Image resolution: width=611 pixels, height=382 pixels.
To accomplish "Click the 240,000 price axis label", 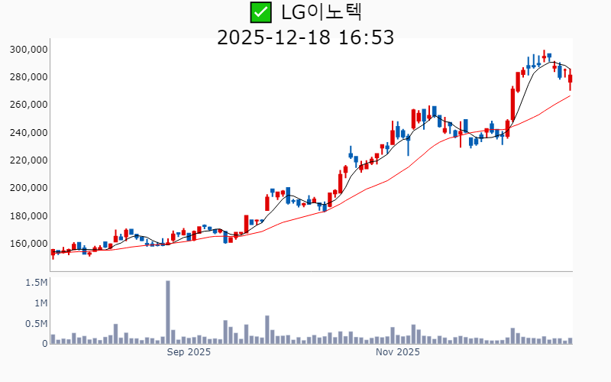I will pyautogui.click(x=29, y=133).
